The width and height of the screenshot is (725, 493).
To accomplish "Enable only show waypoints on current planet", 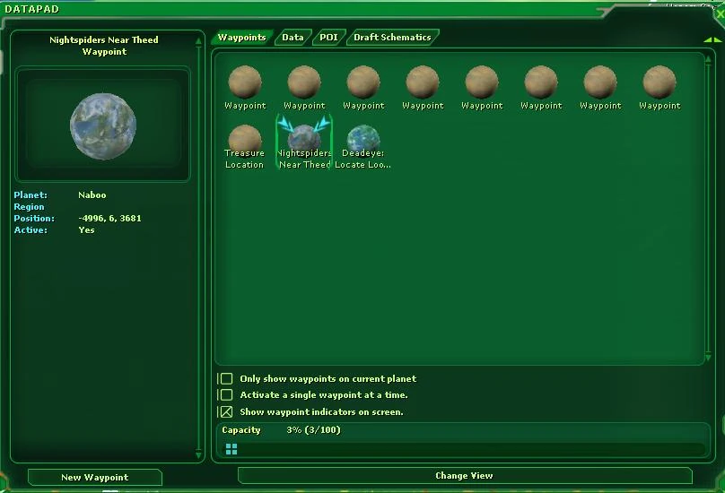I will tap(226, 379).
